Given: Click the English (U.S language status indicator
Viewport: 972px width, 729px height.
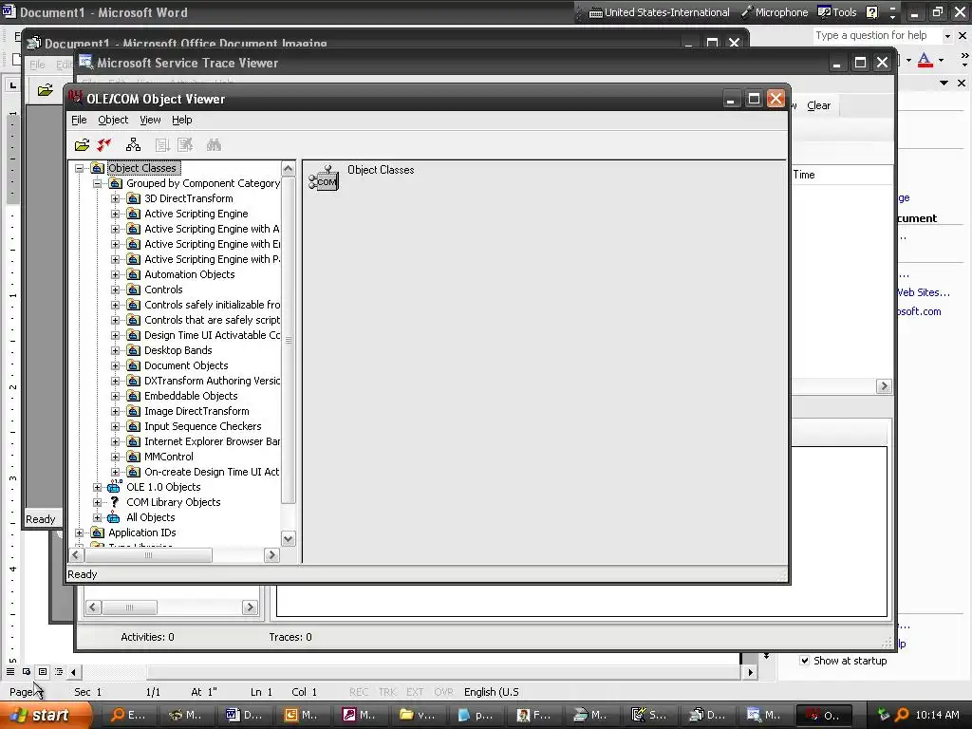Looking at the screenshot, I should coord(491,692).
